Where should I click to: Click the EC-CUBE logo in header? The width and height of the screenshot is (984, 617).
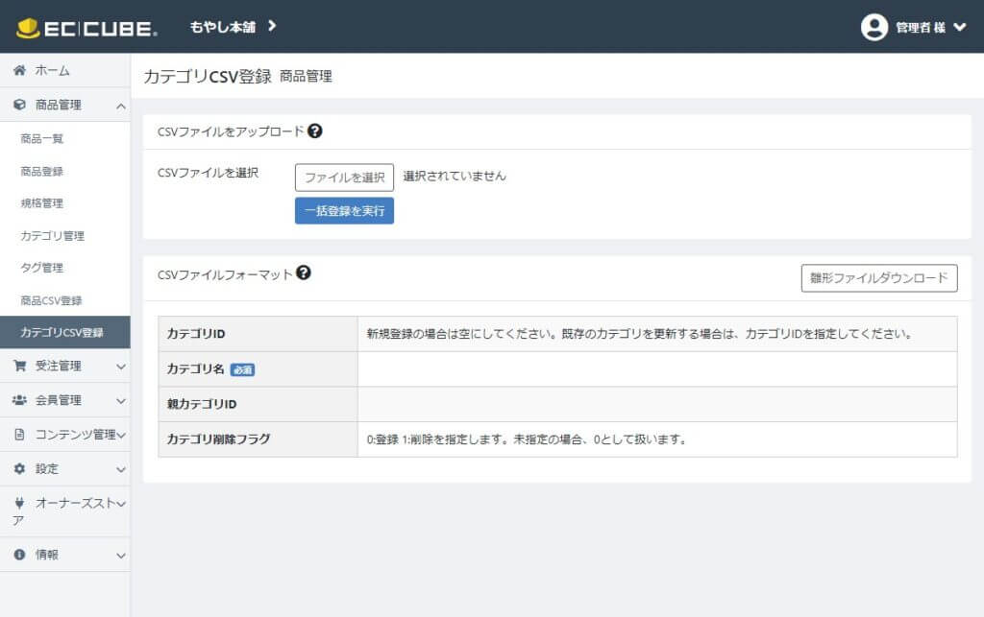86,28
